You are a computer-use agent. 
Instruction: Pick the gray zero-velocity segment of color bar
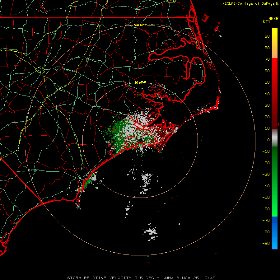click(275, 138)
